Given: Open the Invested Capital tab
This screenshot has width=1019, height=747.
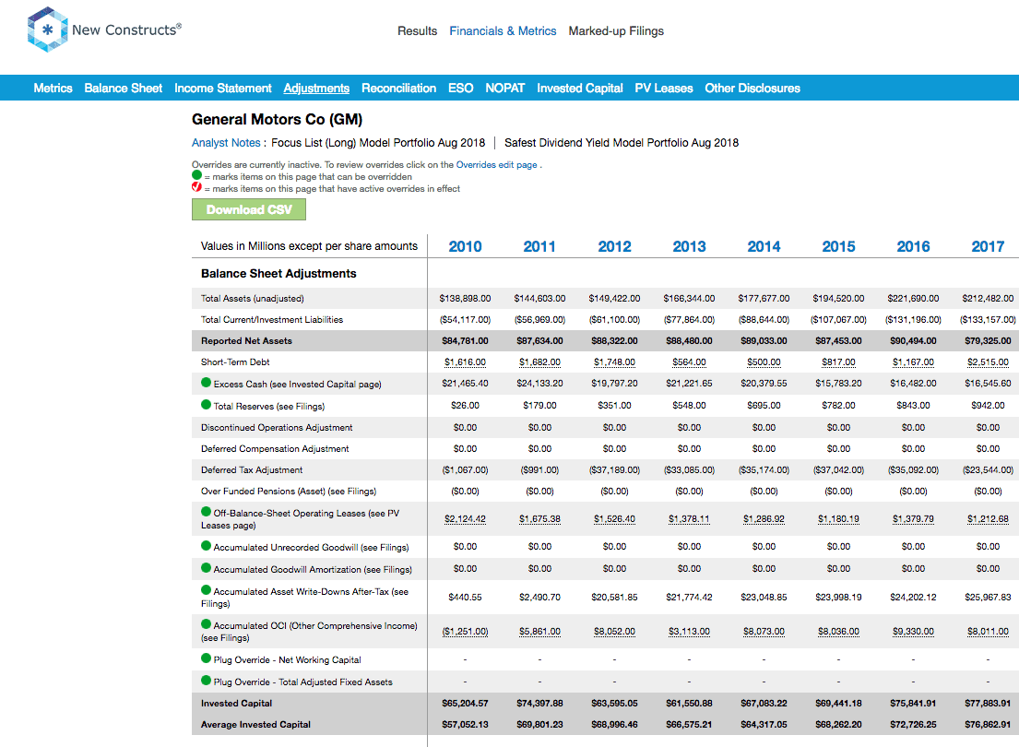Looking at the screenshot, I should pos(580,89).
